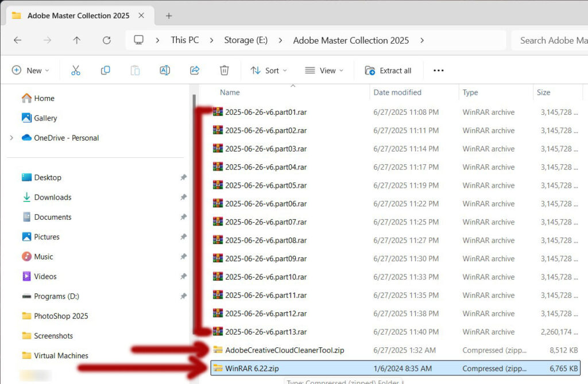Go up one folder level
Image resolution: width=588 pixels, height=384 pixels.
click(77, 40)
